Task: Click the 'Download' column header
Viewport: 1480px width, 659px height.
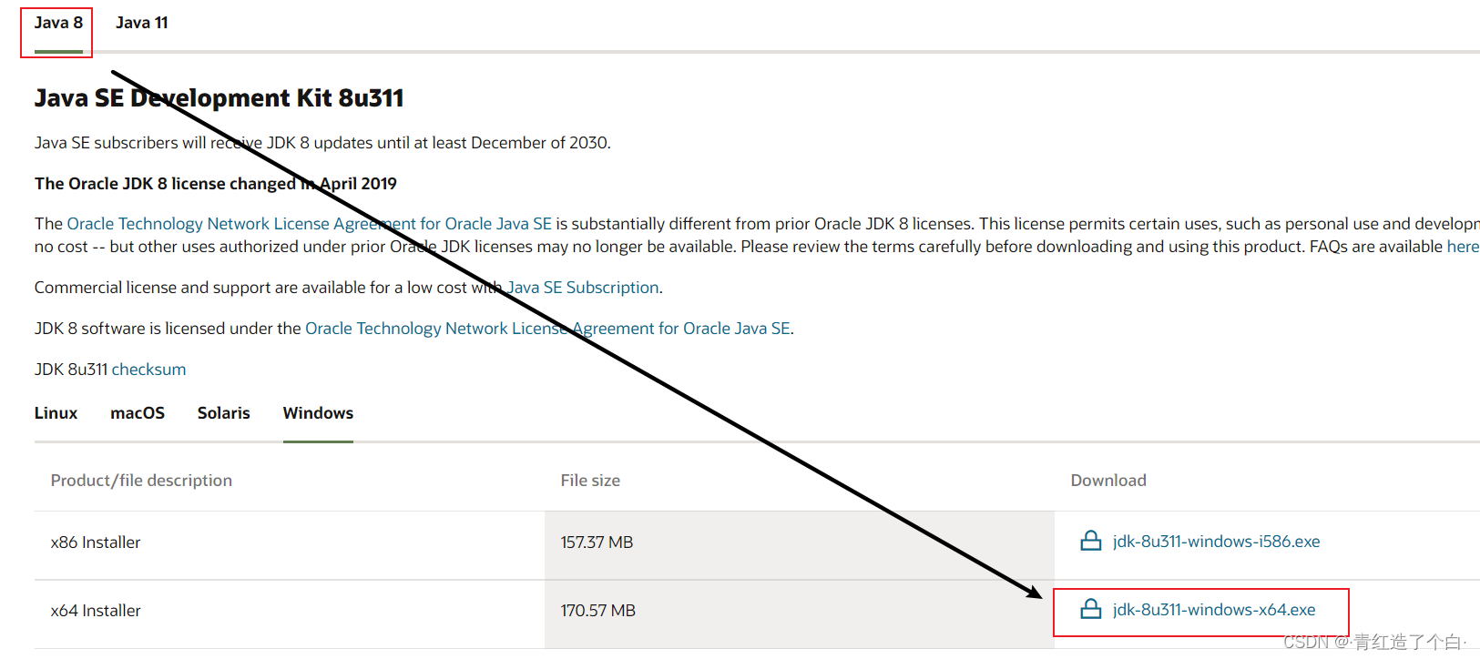Action: click(1108, 481)
